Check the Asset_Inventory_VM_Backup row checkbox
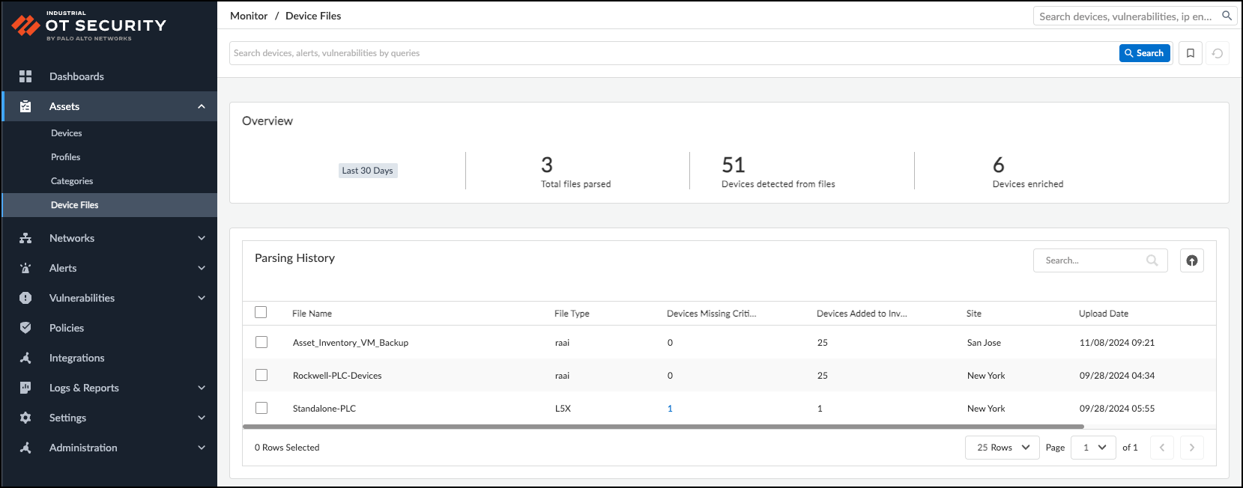Image resolution: width=1243 pixels, height=488 pixels. [261, 342]
